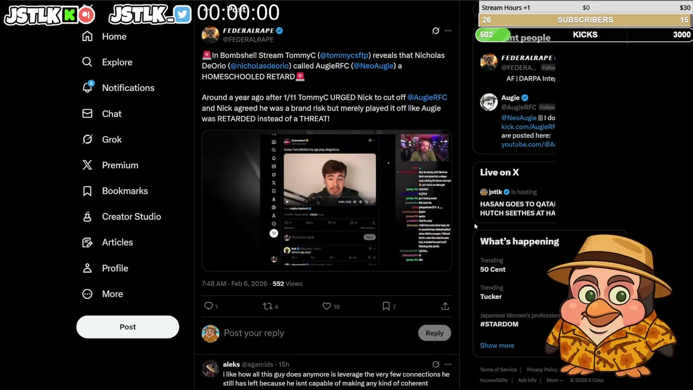693x390 pixels.
Task: Open Privacy Policy footer link
Action: 542,369
